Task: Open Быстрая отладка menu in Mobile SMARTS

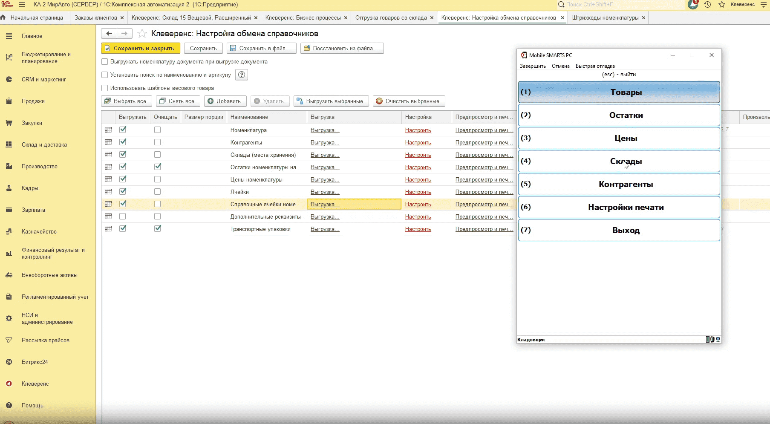Action: point(595,66)
